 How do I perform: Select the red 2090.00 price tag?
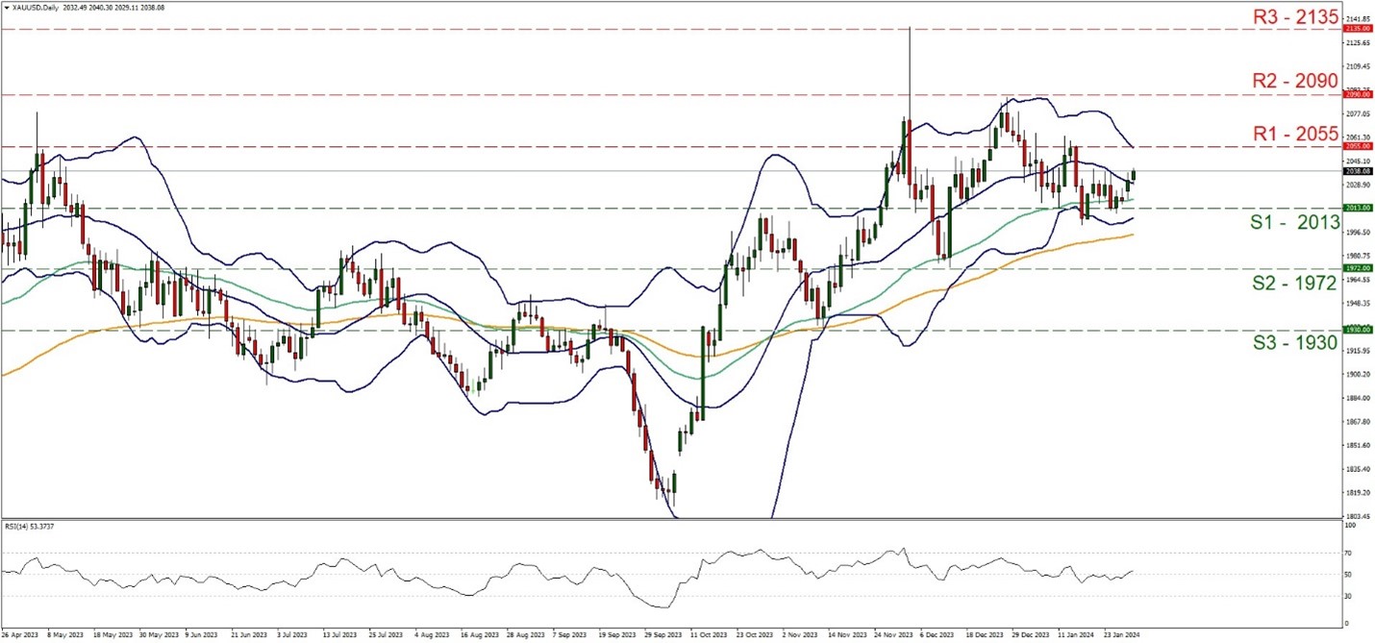point(1355,95)
